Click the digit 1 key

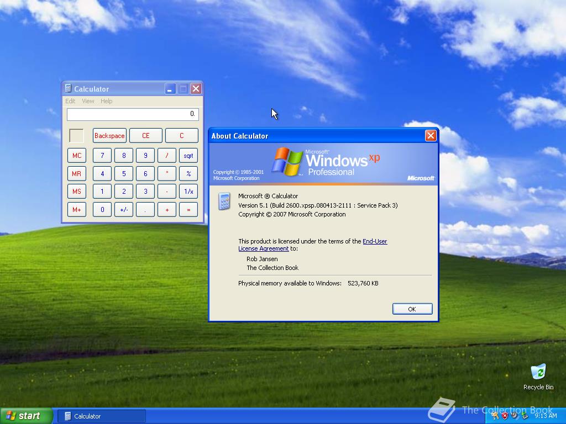(102, 192)
